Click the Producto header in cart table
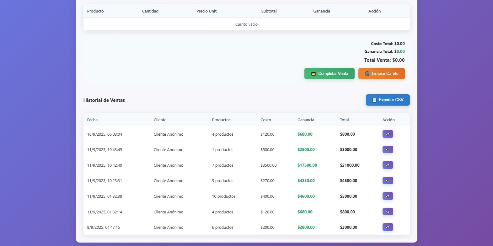 95,11
